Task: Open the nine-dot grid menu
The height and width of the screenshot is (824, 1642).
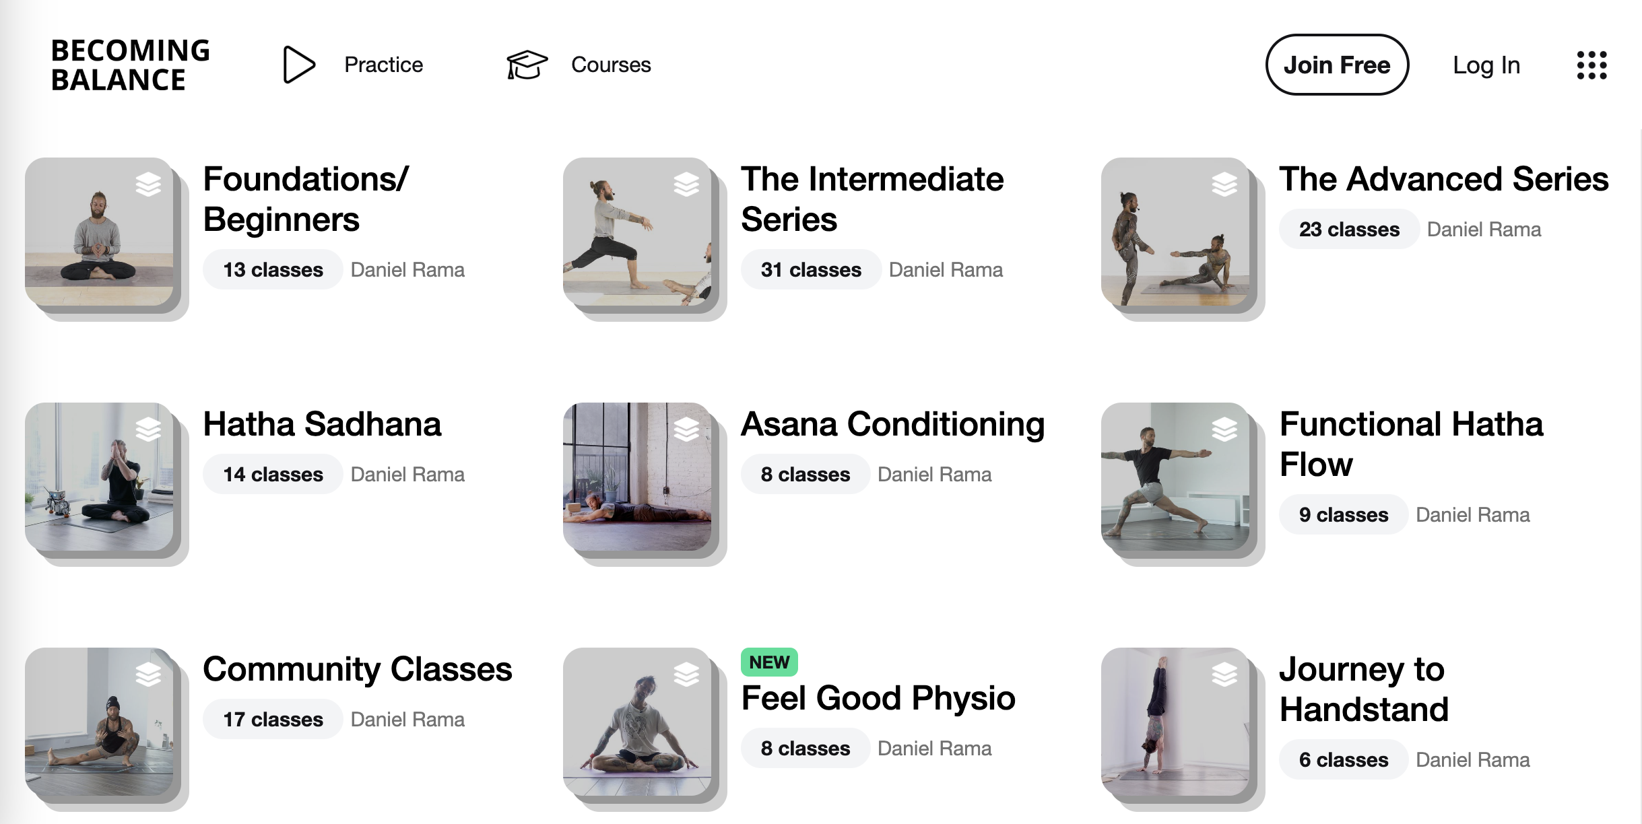Action: (x=1591, y=65)
